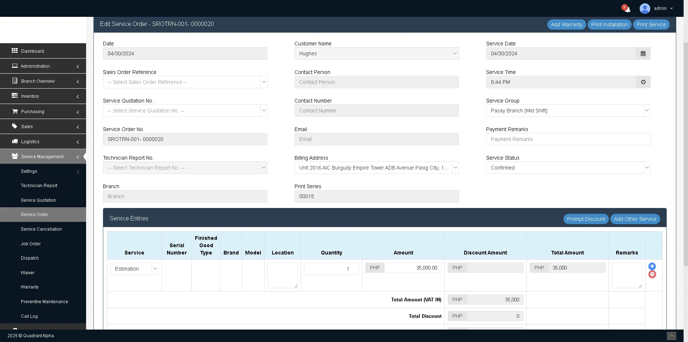
Task: Click the scroll-to-top arrow icon
Action: pos(671,336)
